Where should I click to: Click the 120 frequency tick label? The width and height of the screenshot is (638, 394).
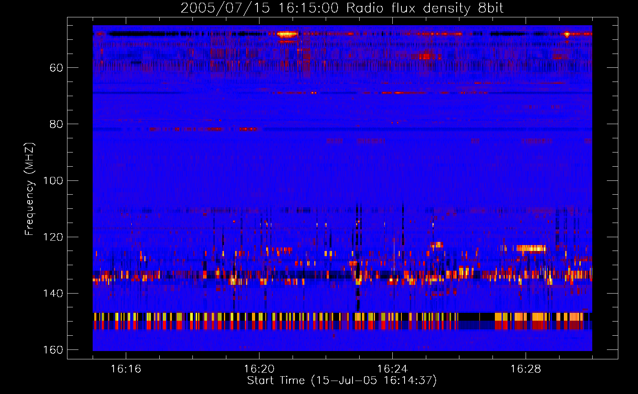click(53, 237)
